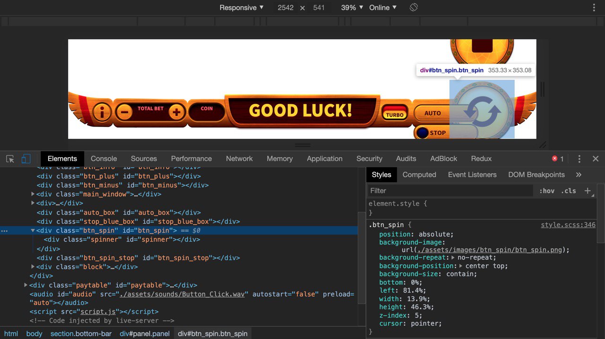The height and width of the screenshot is (339, 605).
Task: Expand the background-repeat shorthand arrow
Action: (453, 258)
